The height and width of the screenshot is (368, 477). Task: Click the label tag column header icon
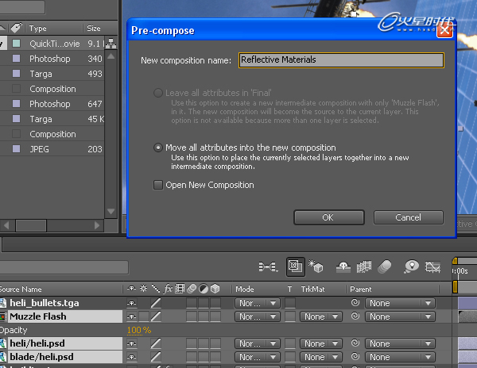[16, 28]
